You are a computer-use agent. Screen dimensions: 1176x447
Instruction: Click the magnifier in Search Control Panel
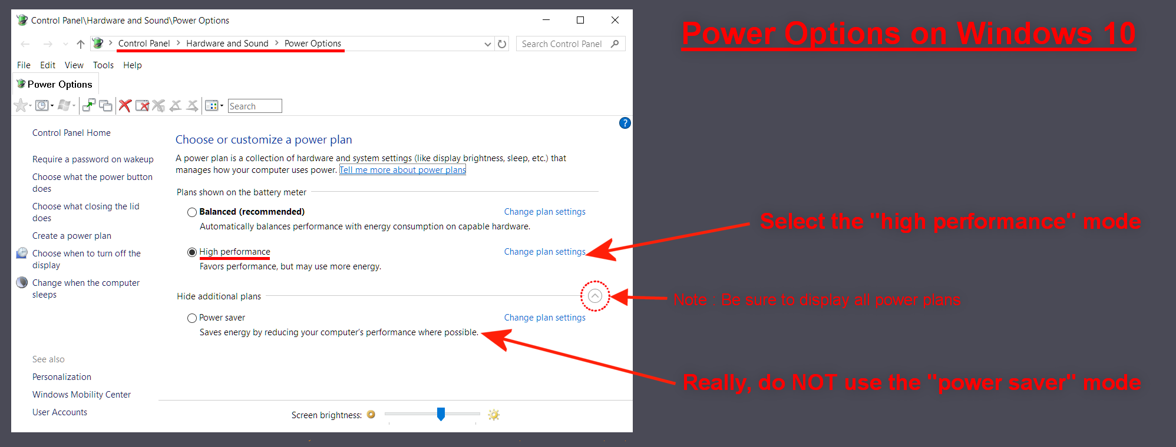click(615, 44)
